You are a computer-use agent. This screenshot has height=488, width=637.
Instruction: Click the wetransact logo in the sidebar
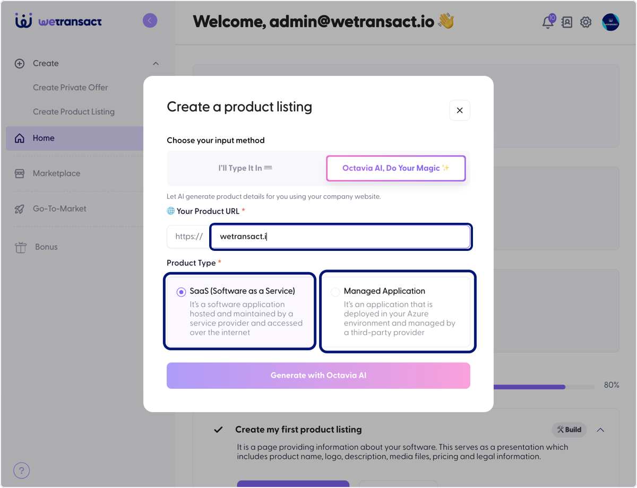[x=58, y=21]
